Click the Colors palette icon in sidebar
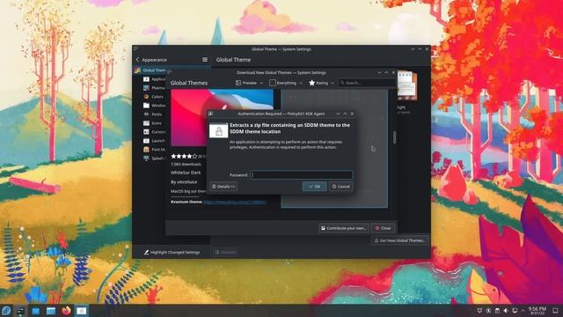 [146, 97]
